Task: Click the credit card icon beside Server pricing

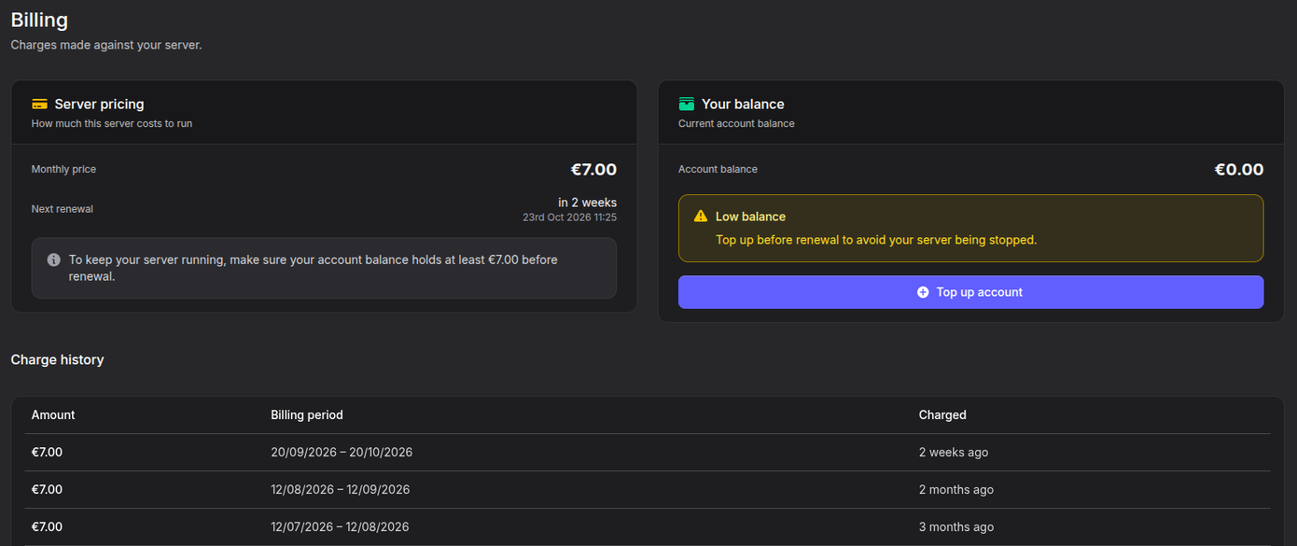Action: pyautogui.click(x=39, y=105)
